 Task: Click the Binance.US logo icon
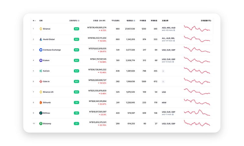tap(41, 92)
